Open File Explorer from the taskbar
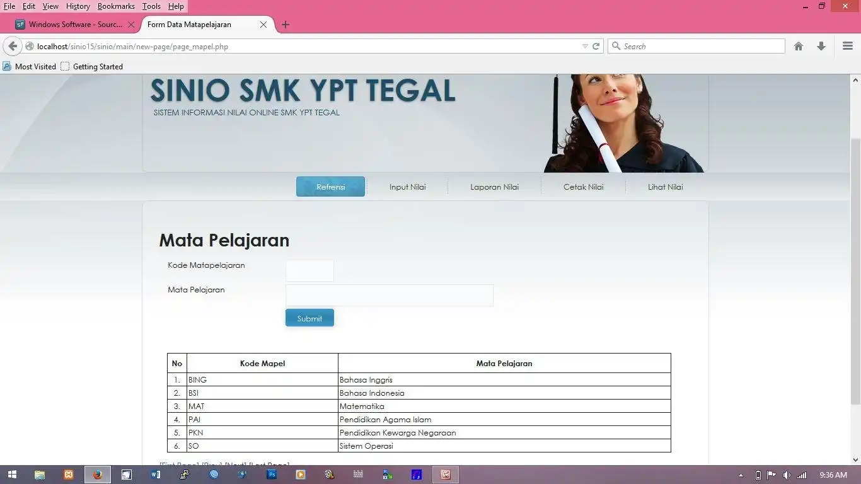 tap(40, 475)
